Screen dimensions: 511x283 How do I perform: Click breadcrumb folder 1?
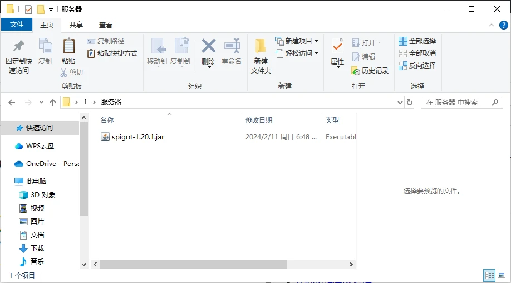85,102
